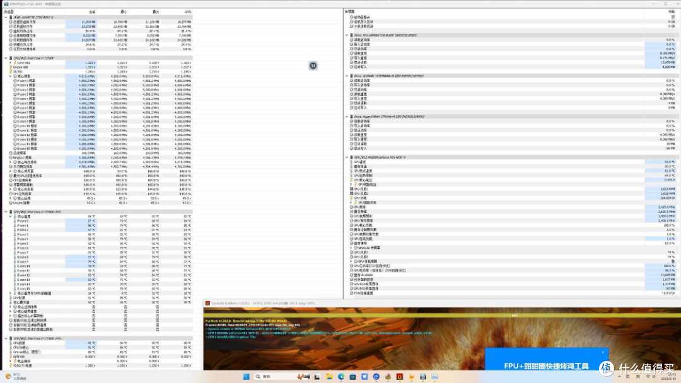Click the HWiNFO app icon in title bar
This screenshot has width=681, height=383.
6,4
